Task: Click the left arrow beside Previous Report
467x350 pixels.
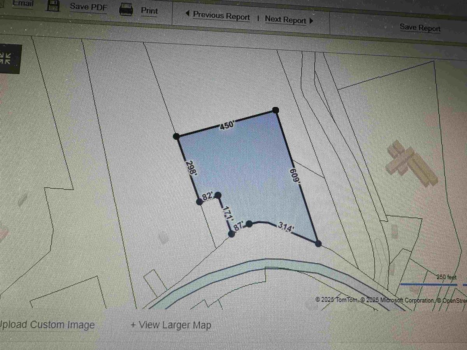Action: [x=187, y=14]
